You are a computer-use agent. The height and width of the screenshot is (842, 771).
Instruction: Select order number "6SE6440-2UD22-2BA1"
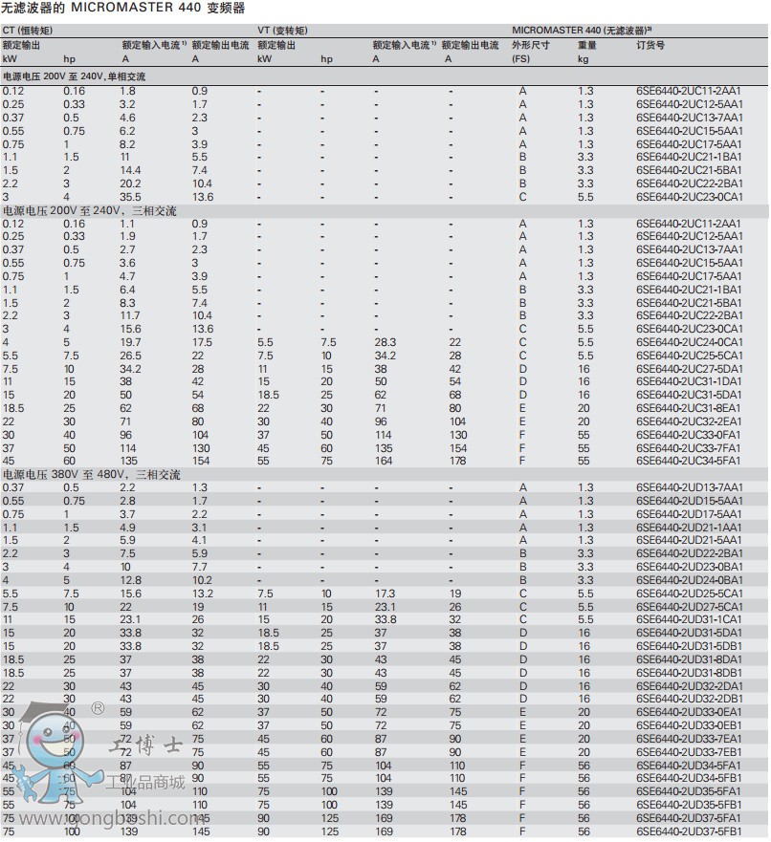(x=690, y=553)
